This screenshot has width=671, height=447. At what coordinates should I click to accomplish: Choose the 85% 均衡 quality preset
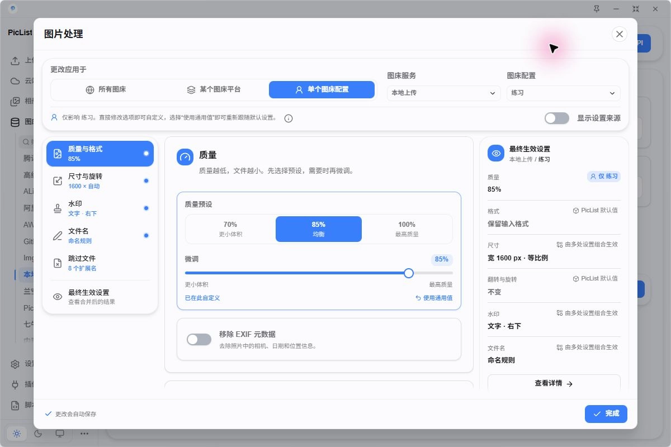tap(319, 229)
